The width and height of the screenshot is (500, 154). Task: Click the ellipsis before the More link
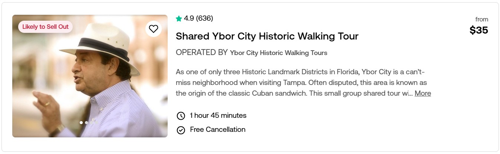click(x=410, y=93)
